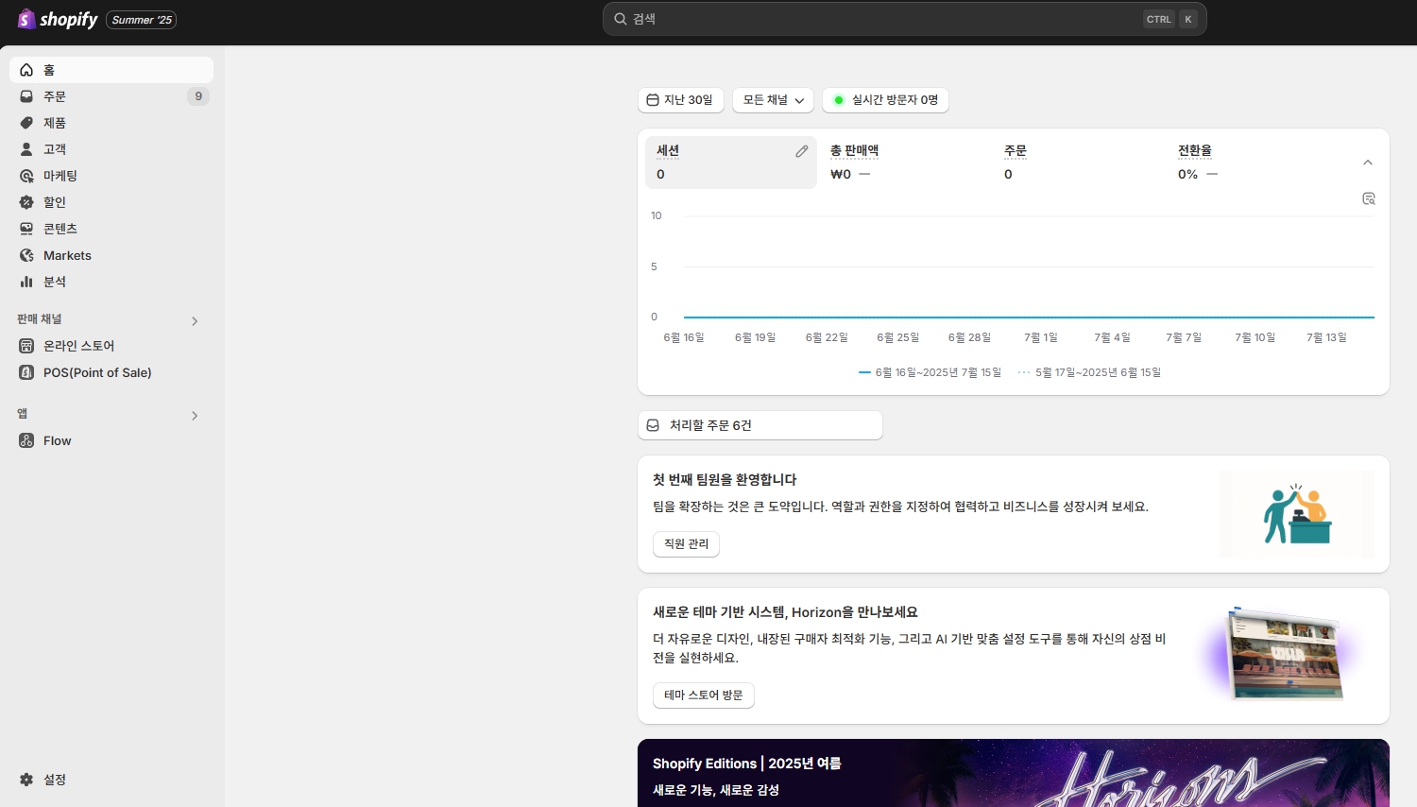The image size is (1417, 807).
Task: Click the 테마 스토어 방문 button
Action: pyautogui.click(x=703, y=695)
